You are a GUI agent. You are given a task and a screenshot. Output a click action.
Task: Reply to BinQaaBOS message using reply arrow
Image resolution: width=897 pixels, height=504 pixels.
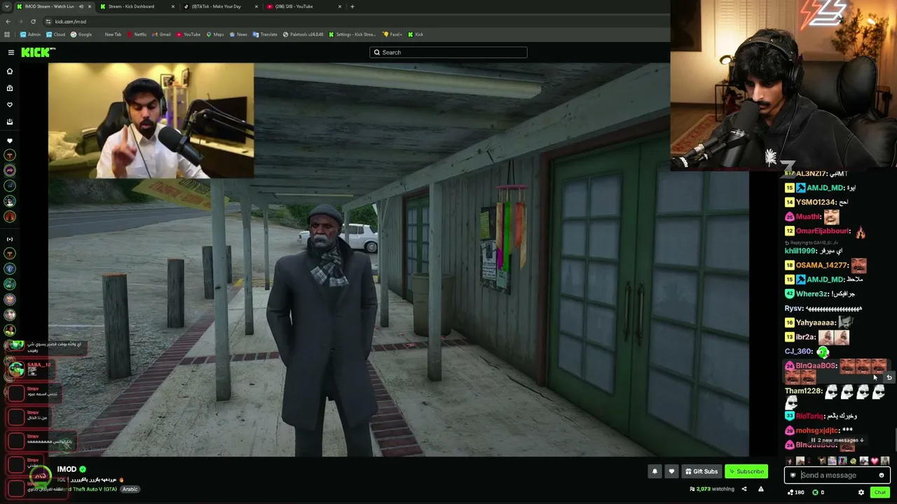pos(889,377)
